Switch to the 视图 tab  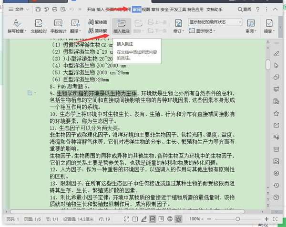[146, 10]
